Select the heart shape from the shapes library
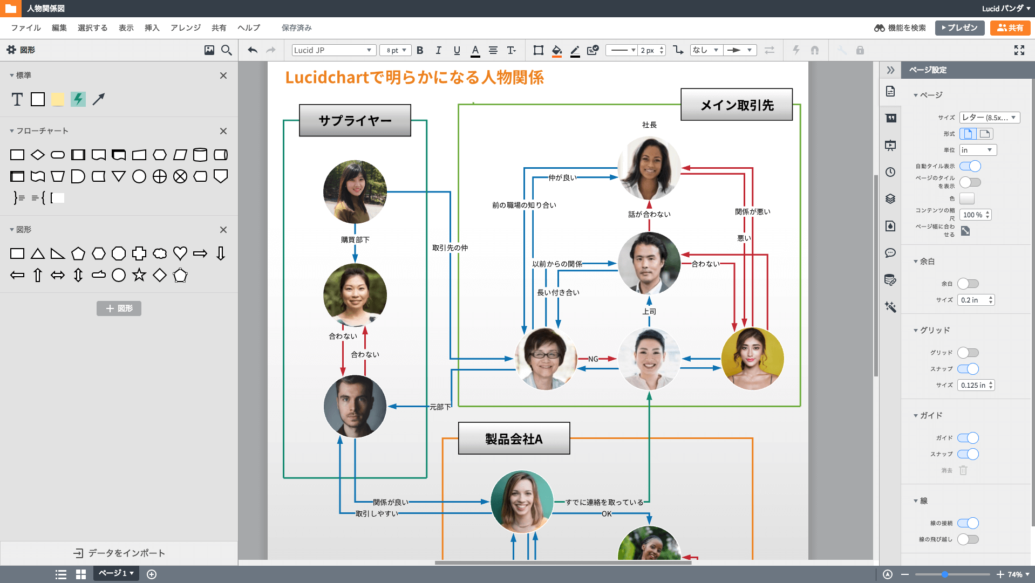 click(x=180, y=253)
